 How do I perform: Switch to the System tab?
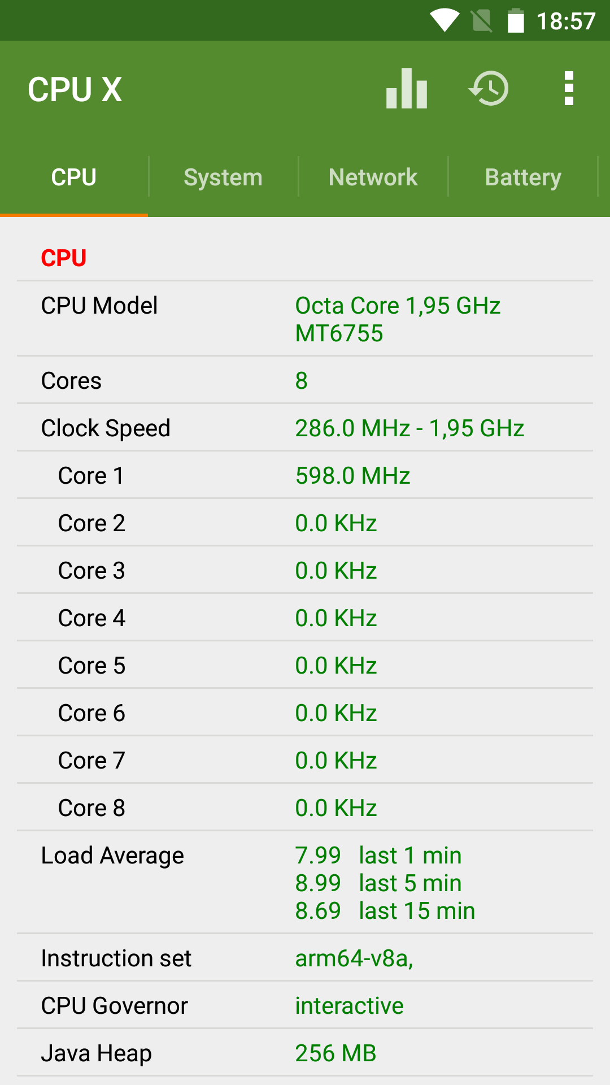223,177
